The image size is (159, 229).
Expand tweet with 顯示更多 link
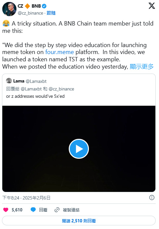pos(141,67)
